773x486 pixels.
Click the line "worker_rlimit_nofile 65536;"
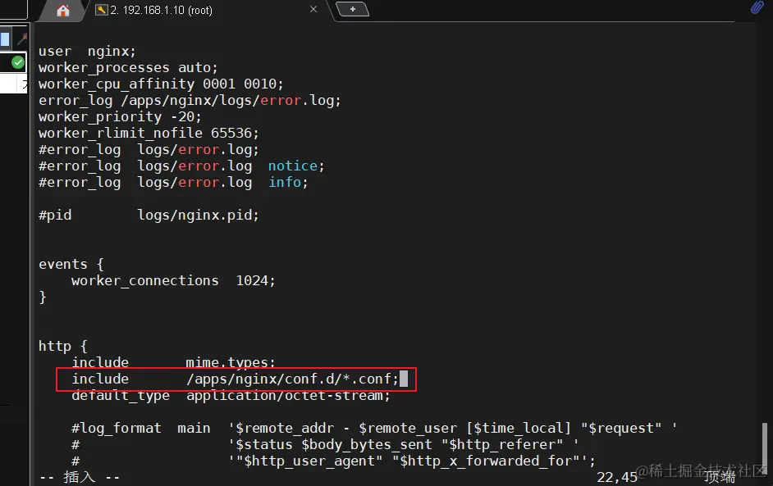point(149,133)
